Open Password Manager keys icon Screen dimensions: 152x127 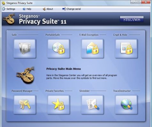(25, 105)
